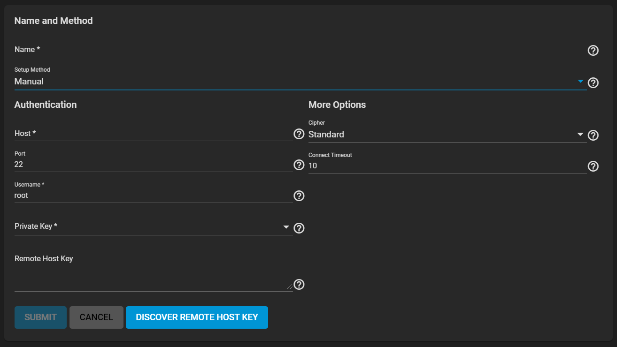Cancel the SSH connection form

[x=96, y=317]
